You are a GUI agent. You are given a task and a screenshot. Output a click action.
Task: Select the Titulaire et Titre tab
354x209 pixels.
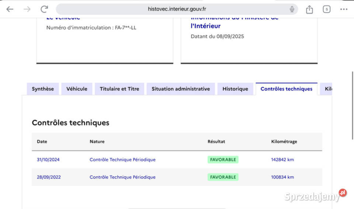pos(119,89)
